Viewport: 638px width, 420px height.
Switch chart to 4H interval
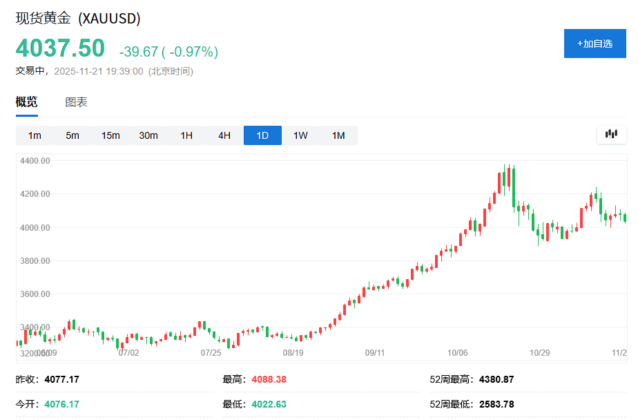click(224, 135)
